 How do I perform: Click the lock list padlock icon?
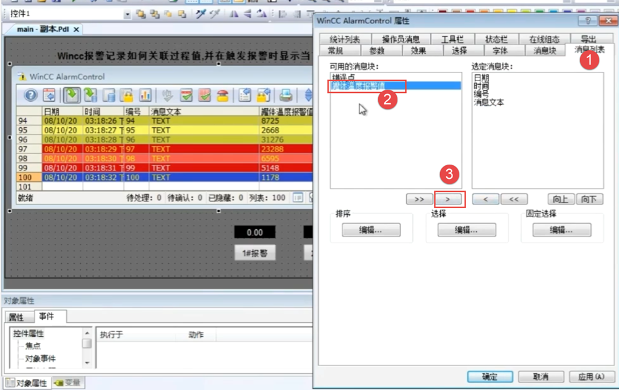128,95
